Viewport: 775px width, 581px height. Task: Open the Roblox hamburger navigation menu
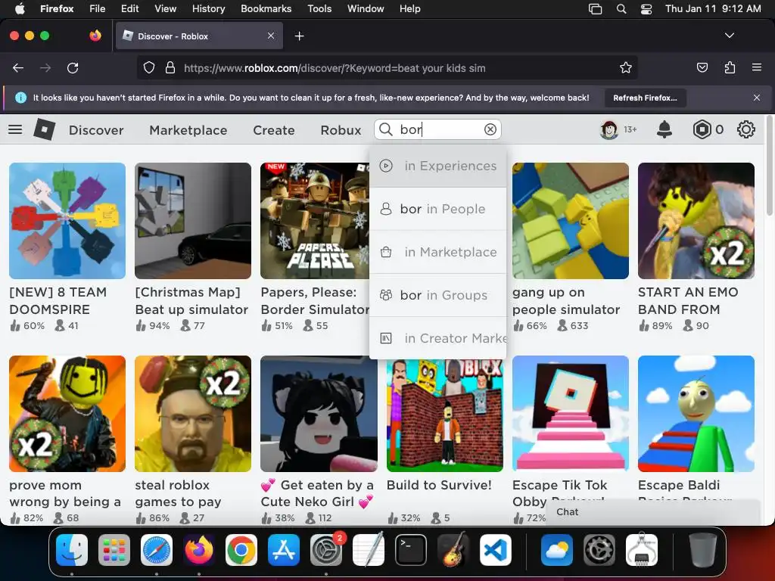coord(15,129)
